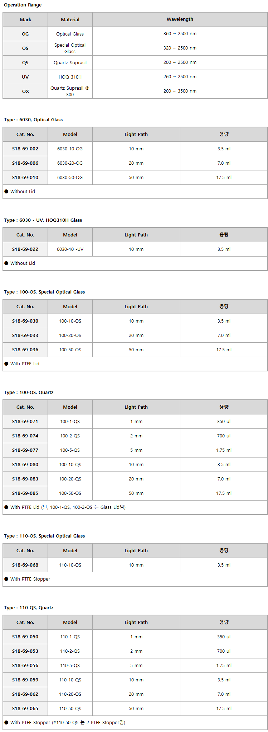Click catalog number S18-69-022
The width and height of the screenshot is (268, 732).
(x=25, y=249)
